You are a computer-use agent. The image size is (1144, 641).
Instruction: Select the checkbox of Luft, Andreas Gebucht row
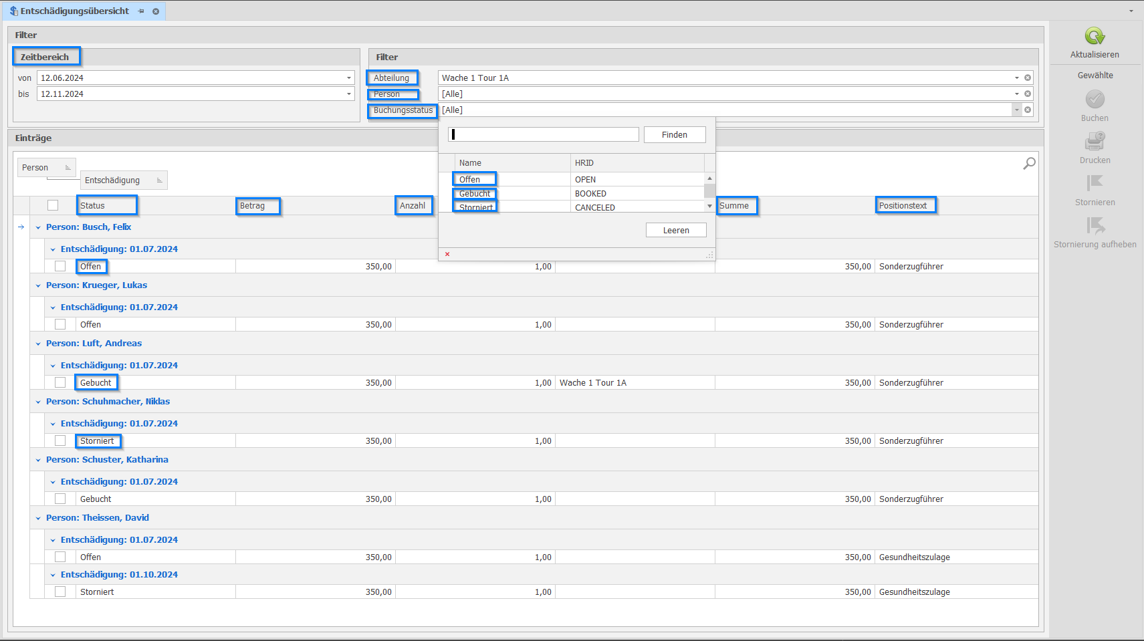(x=60, y=383)
